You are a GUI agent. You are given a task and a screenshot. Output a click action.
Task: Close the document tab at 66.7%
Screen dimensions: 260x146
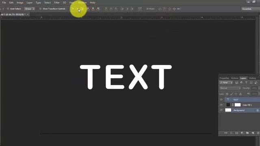(x=28, y=15)
